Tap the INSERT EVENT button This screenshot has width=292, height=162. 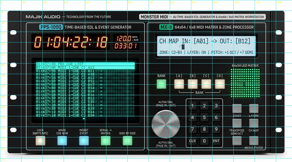pyautogui.click(x=84, y=141)
